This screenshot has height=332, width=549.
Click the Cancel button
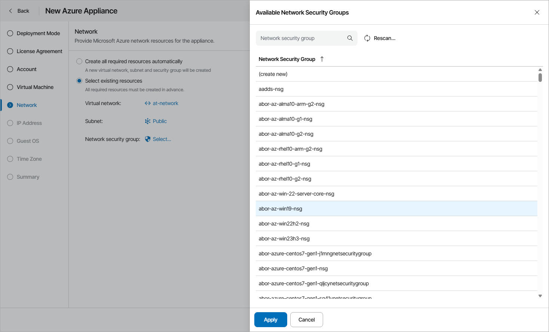(306, 320)
